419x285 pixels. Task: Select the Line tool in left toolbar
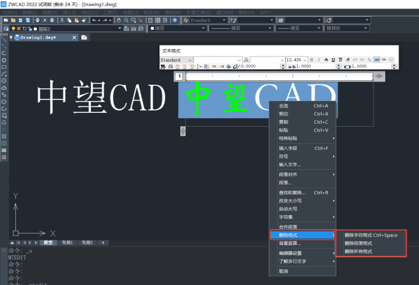point(3,40)
